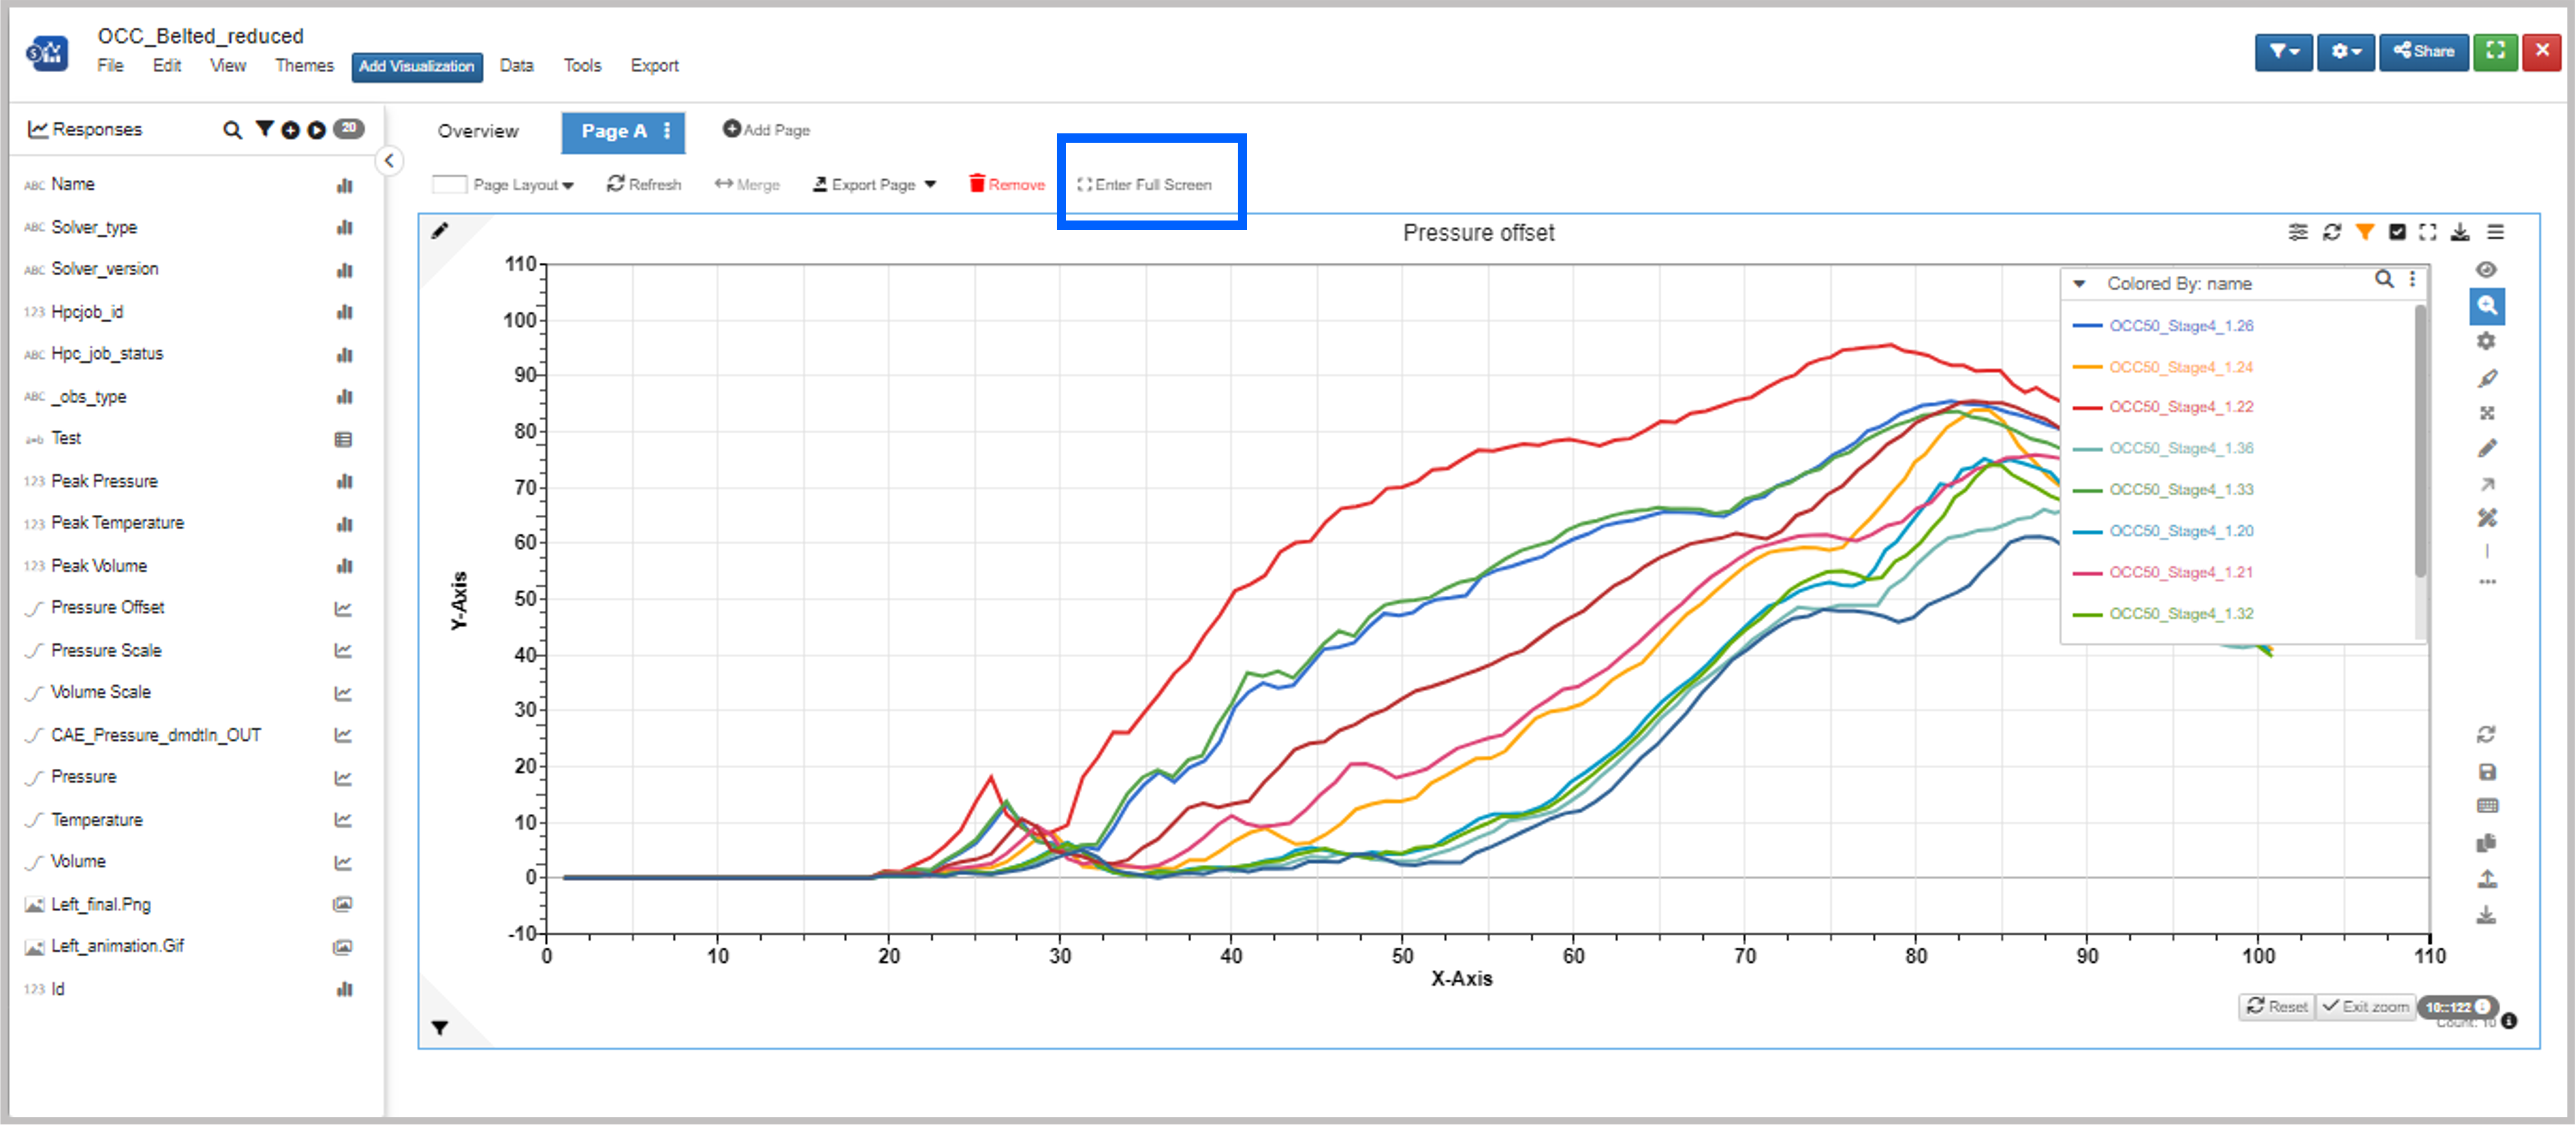This screenshot has width=2576, height=1125.
Task: Toggle the eye visibility icon in chart sidebar
Action: pyautogui.click(x=2487, y=269)
